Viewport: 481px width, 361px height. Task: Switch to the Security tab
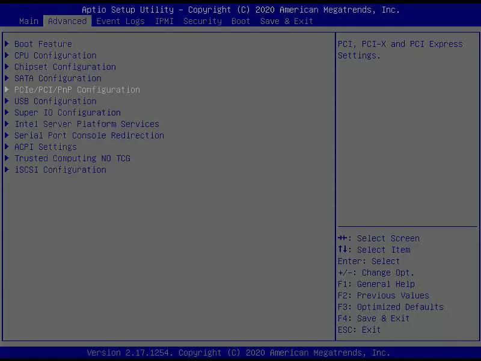point(203,21)
